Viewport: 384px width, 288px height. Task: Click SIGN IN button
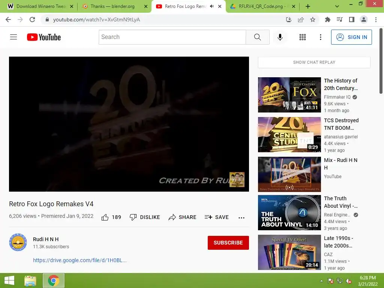(351, 37)
